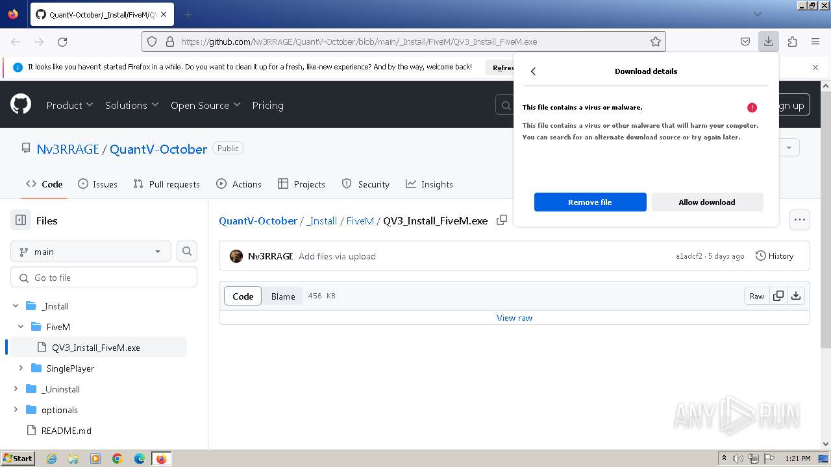This screenshot has height=467, width=831.
Task: Open Nv3RRAGE owner link in repo header
Action: pyautogui.click(x=68, y=149)
